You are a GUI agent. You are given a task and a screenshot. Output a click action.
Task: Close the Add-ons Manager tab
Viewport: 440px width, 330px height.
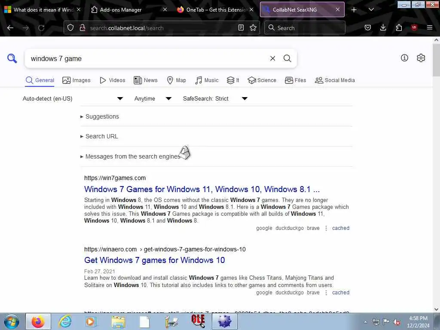click(165, 9)
